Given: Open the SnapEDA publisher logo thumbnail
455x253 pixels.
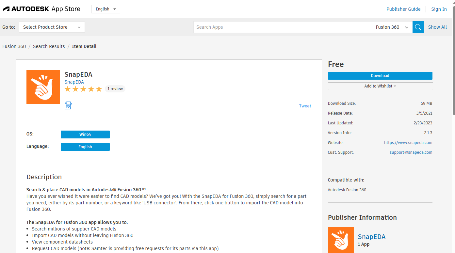Looking at the screenshot, I should click(341, 240).
